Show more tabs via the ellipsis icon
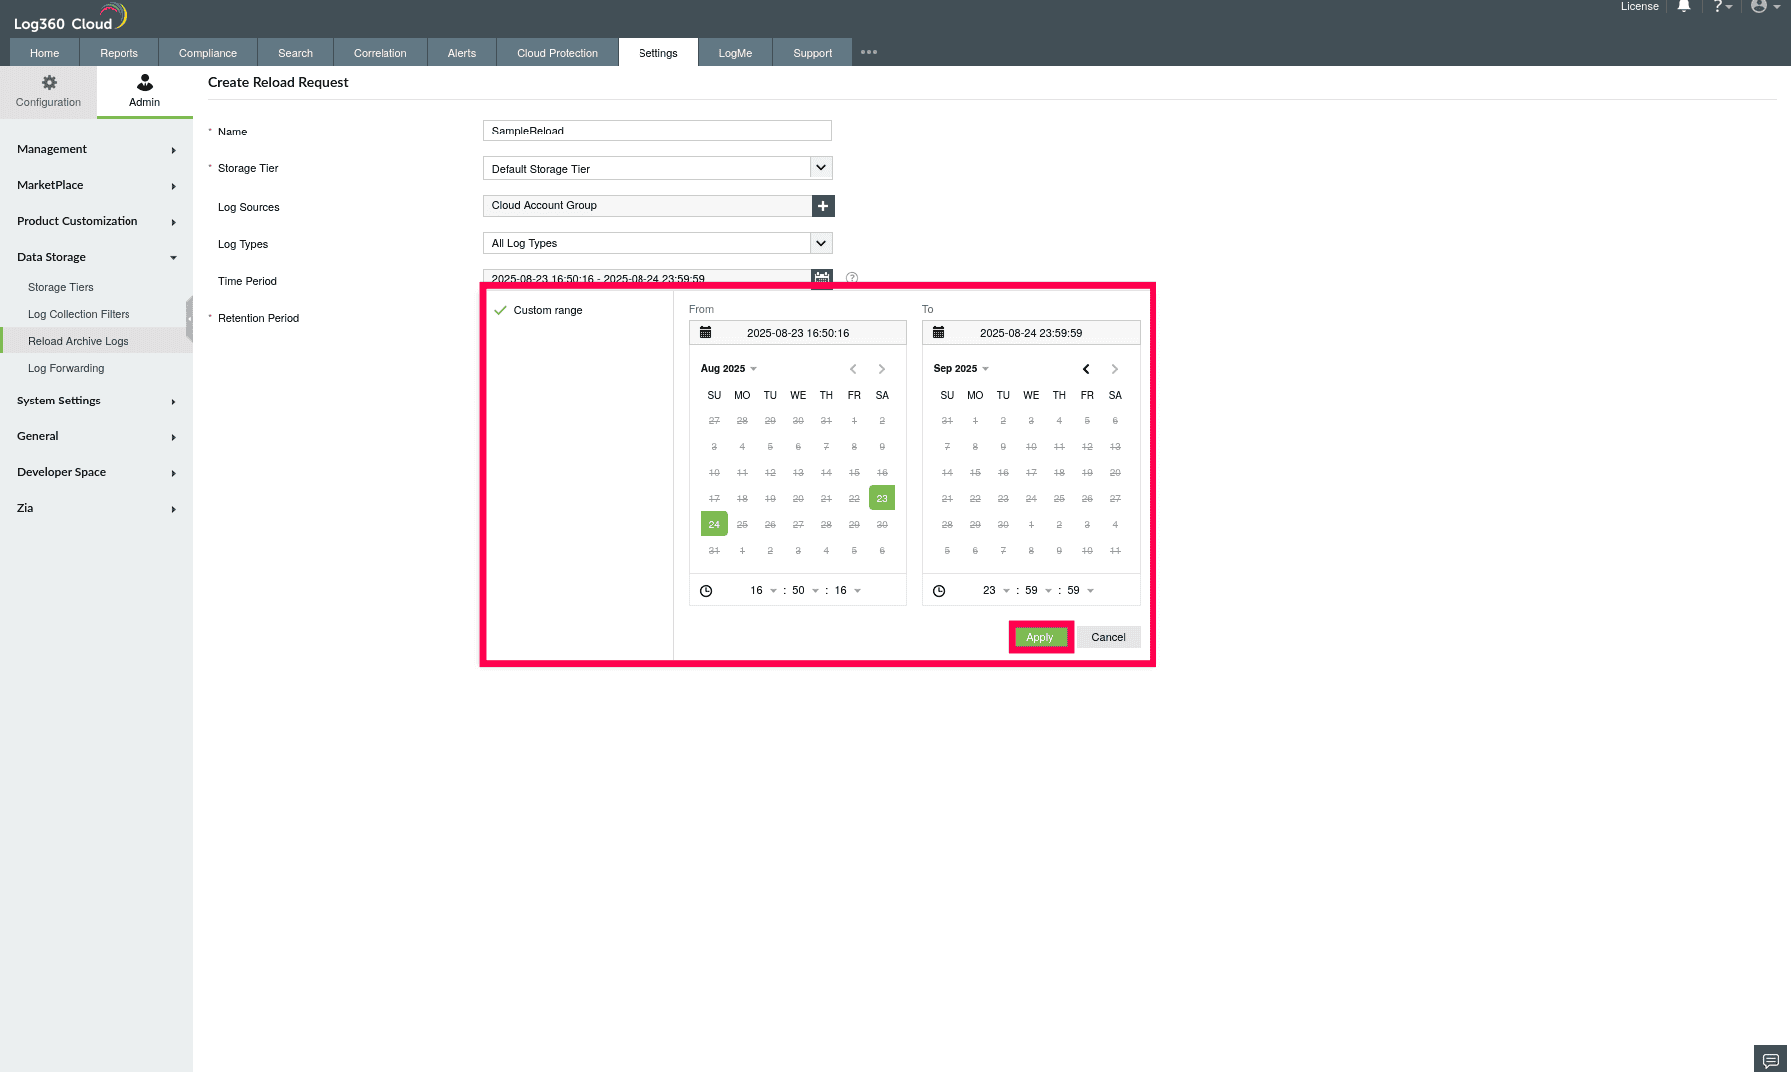1791x1072 pixels. click(869, 52)
